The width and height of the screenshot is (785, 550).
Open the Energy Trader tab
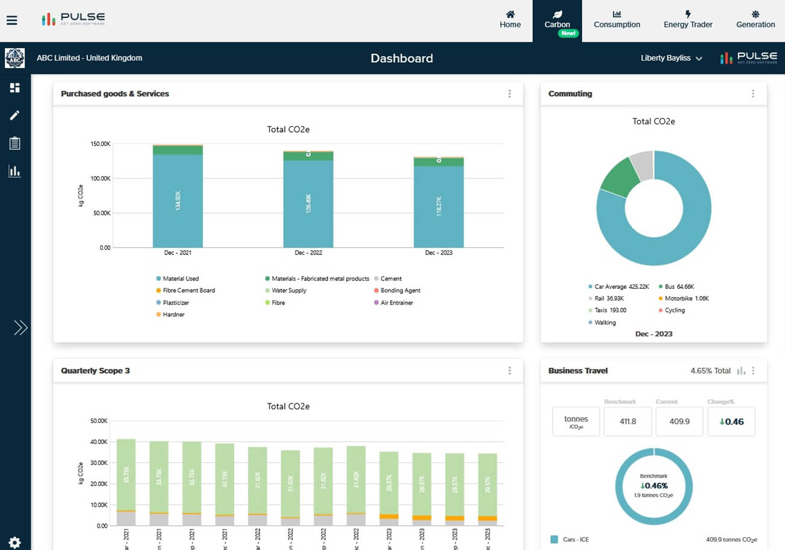688,19
